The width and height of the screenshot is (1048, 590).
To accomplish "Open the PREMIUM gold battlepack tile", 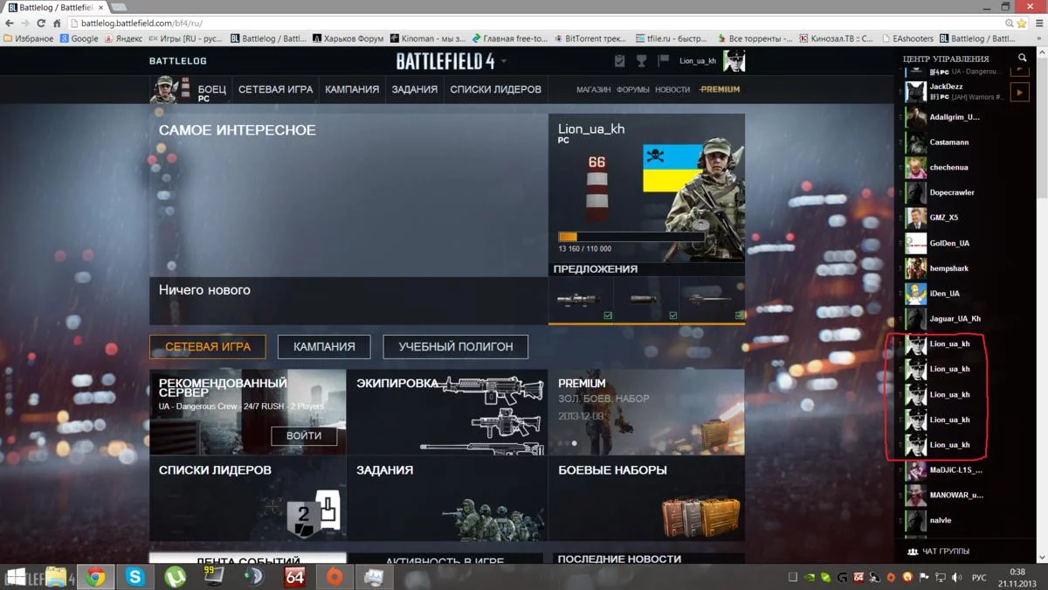I will (x=646, y=412).
